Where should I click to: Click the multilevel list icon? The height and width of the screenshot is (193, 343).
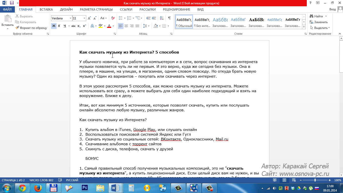pos(138,18)
